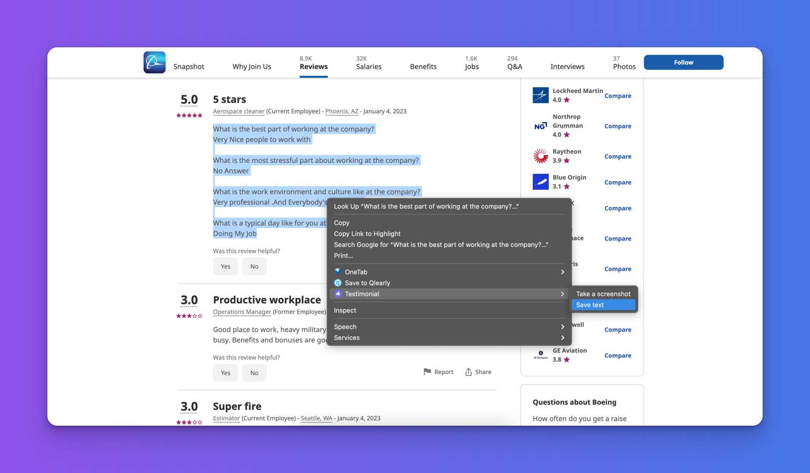The width and height of the screenshot is (810, 473).
Task: Choose Save to Qlearly in context menu
Action: point(367,283)
